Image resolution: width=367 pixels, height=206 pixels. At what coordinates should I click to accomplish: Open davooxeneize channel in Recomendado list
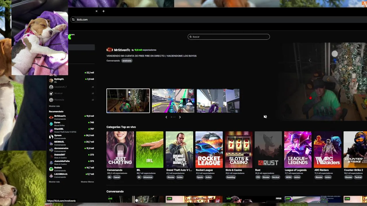coord(71,150)
